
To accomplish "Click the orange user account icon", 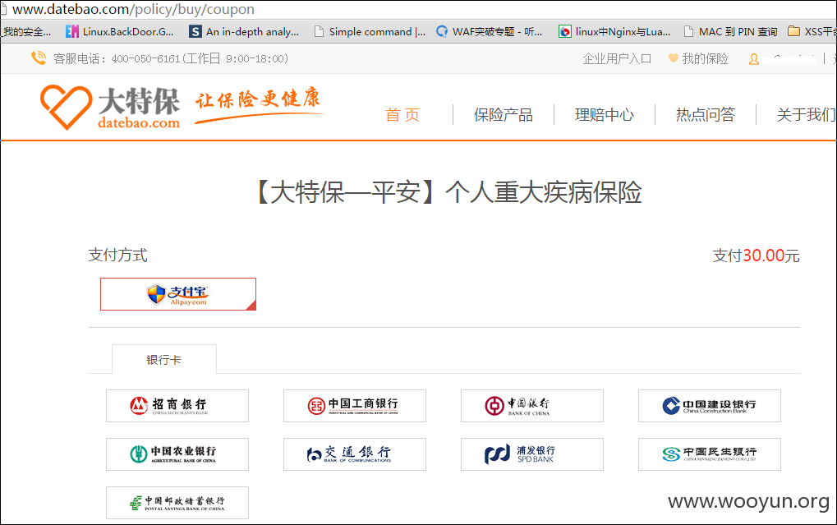I will tap(754, 59).
